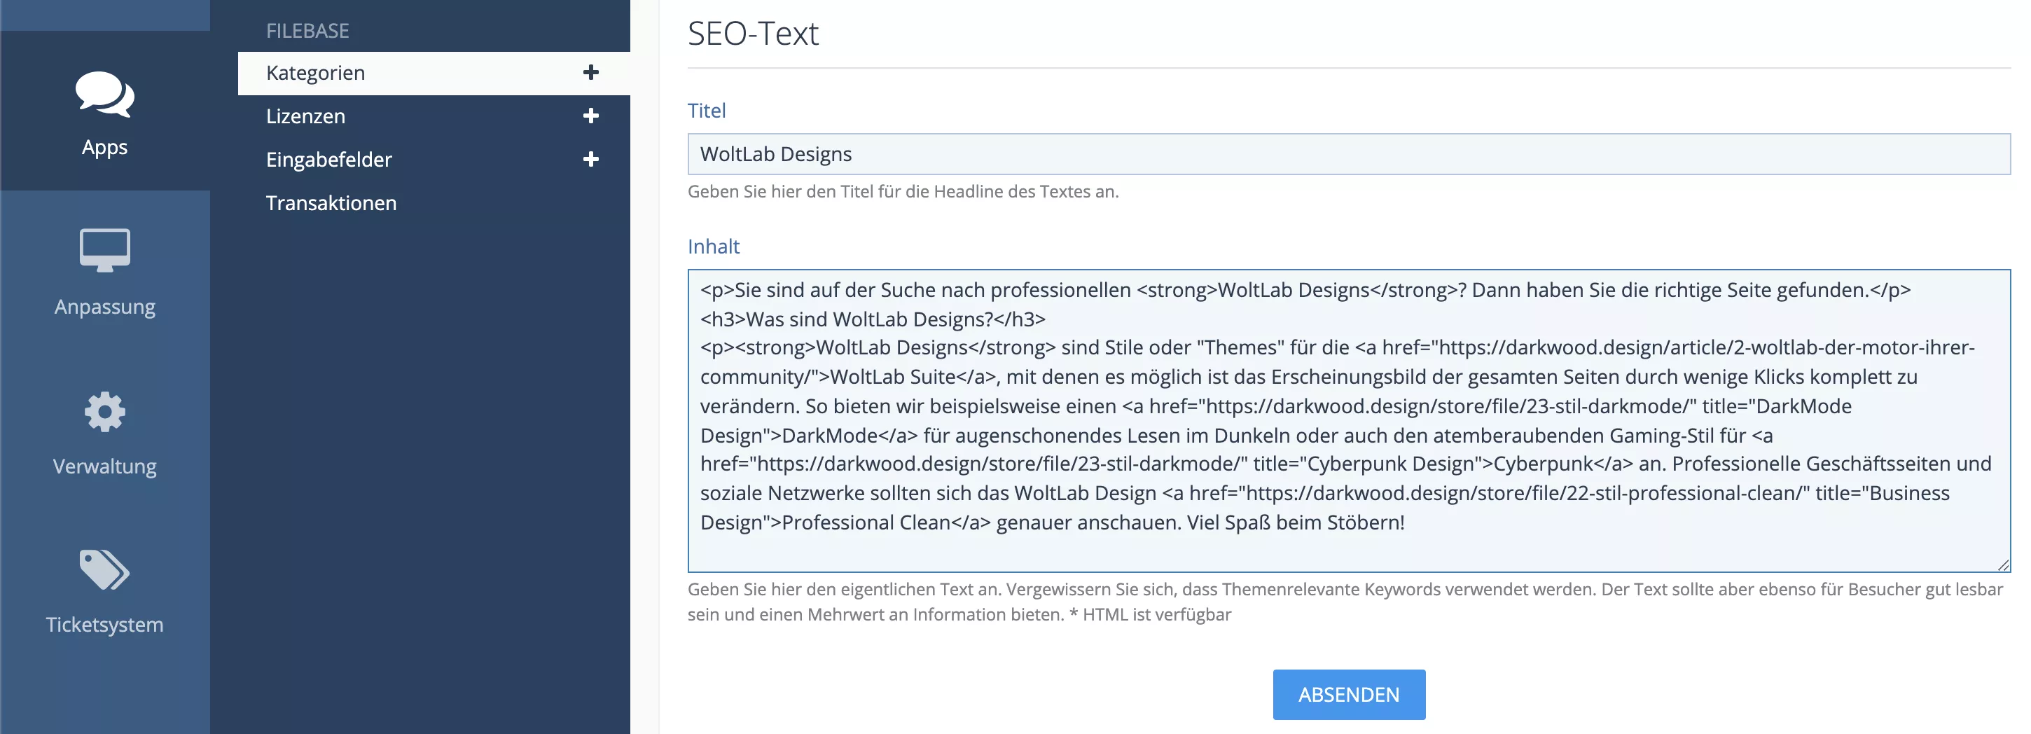Select Lizenzen in the Filebase menu
The height and width of the screenshot is (734, 2031).
306,116
